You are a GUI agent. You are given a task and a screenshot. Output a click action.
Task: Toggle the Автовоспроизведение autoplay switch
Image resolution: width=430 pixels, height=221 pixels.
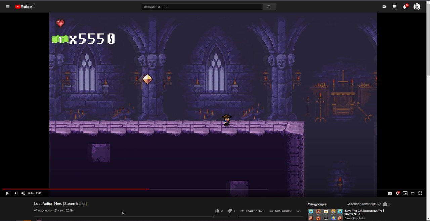pyautogui.click(x=387, y=204)
